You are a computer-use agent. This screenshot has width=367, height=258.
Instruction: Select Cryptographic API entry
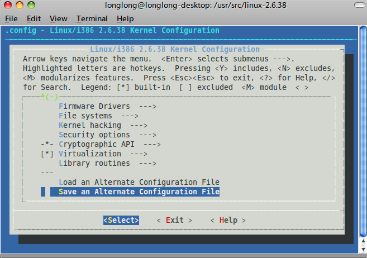[x=101, y=144]
